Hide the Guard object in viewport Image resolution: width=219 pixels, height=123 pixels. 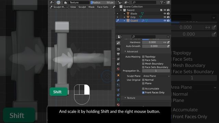click(x=165, y=20)
